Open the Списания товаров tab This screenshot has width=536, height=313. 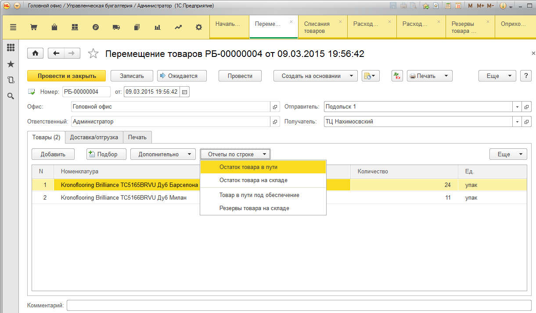tap(323, 27)
